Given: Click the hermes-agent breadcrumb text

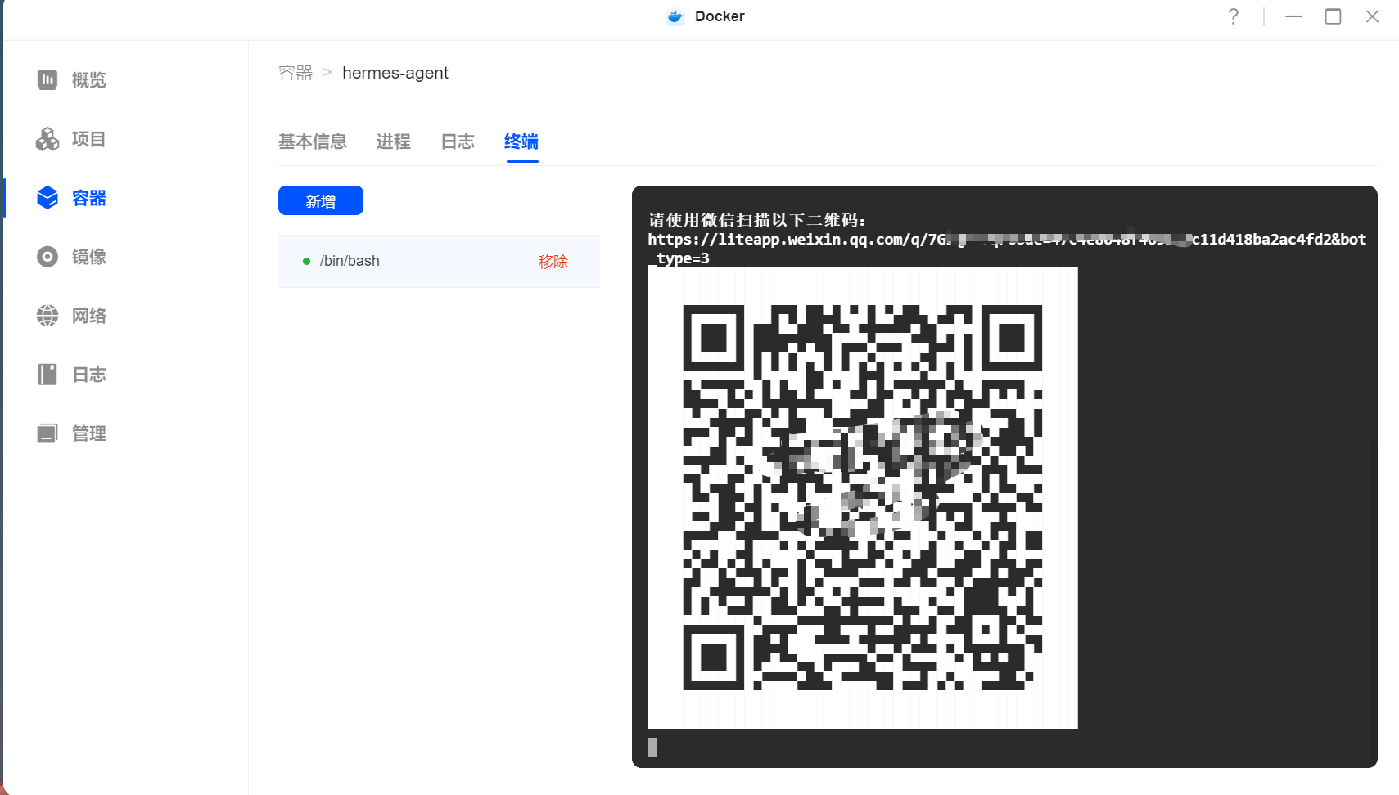Looking at the screenshot, I should [x=395, y=73].
